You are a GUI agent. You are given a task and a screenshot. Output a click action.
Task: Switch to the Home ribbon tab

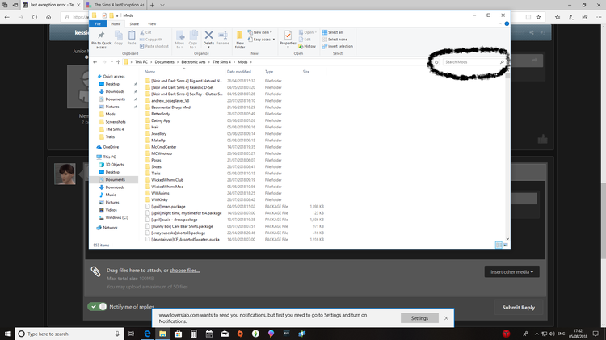tap(116, 24)
